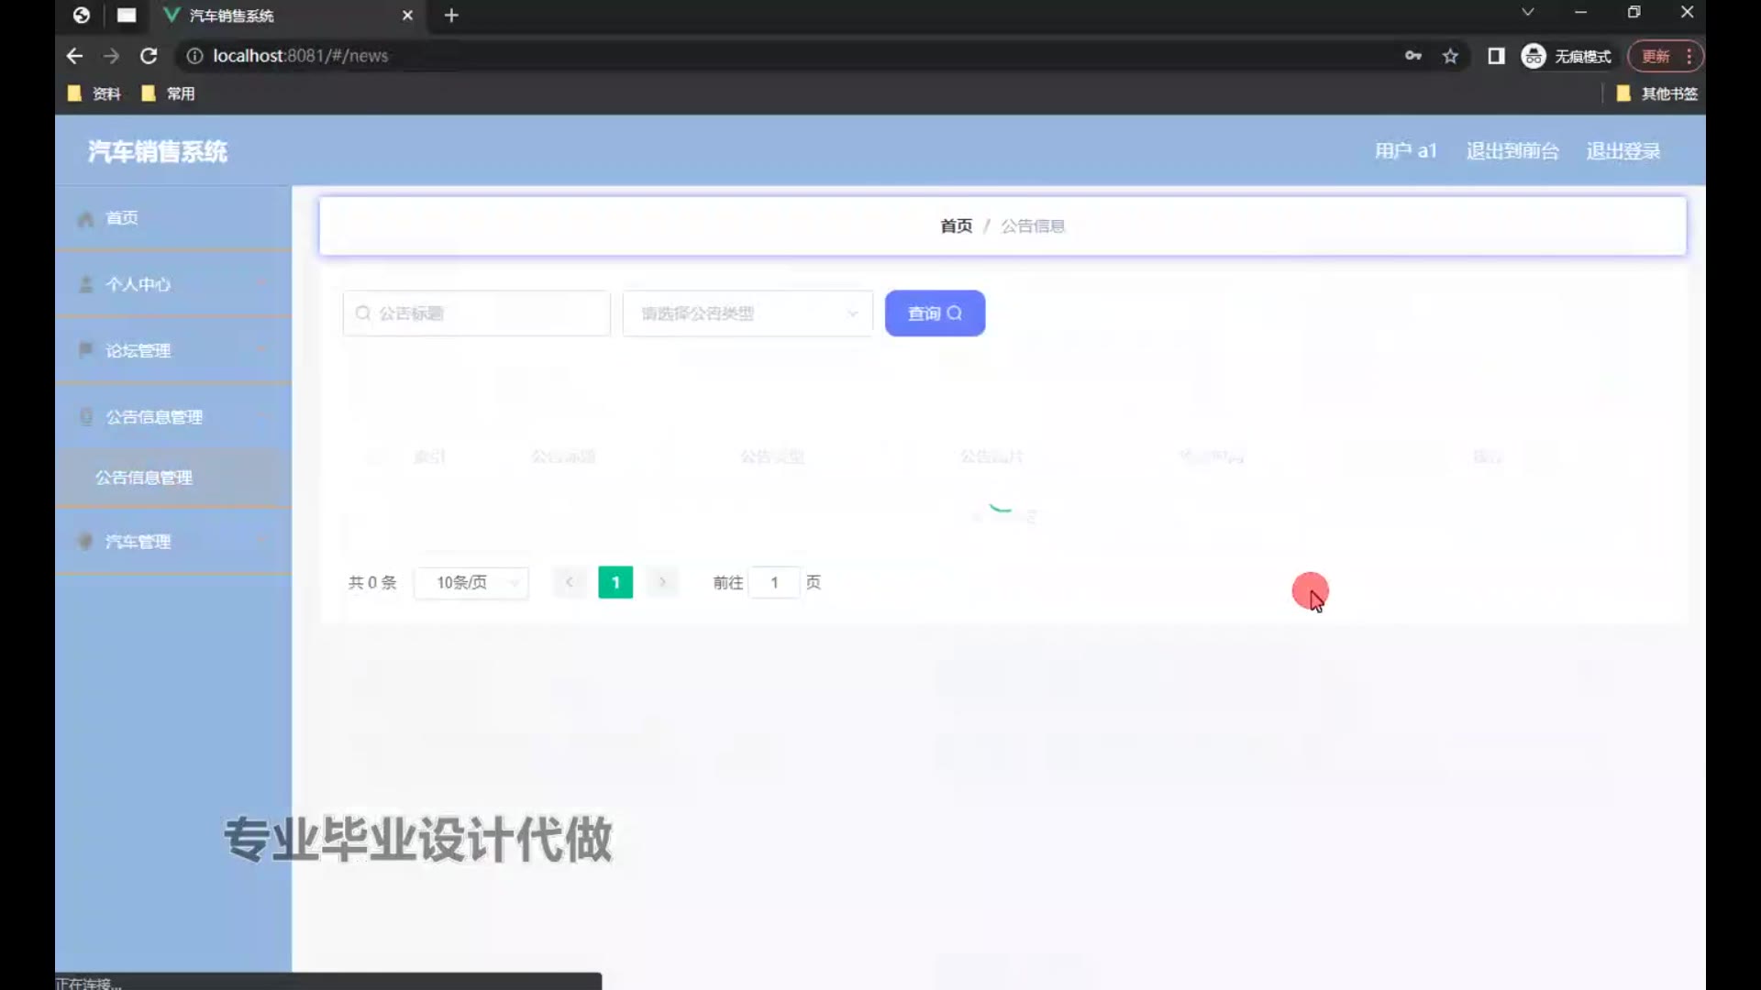Go back using the browser back arrow
The width and height of the screenshot is (1761, 990).
(74, 56)
